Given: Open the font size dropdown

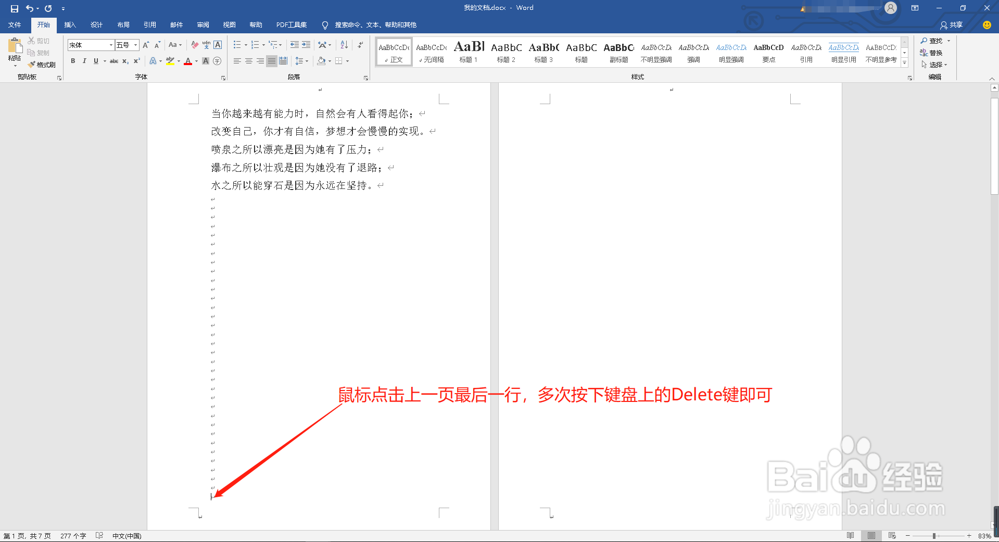Looking at the screenshot, I should (134, 45).
